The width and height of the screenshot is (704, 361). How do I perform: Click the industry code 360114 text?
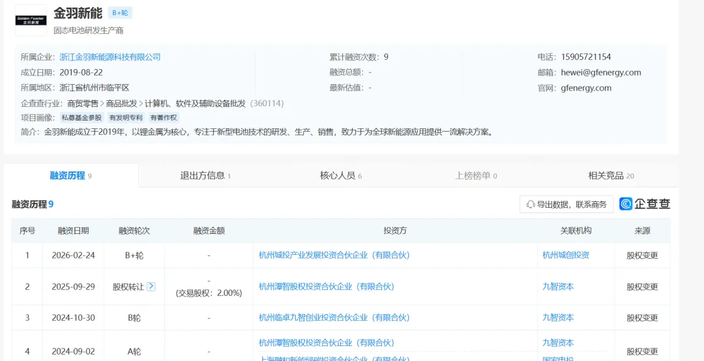(x=267, y=103)
